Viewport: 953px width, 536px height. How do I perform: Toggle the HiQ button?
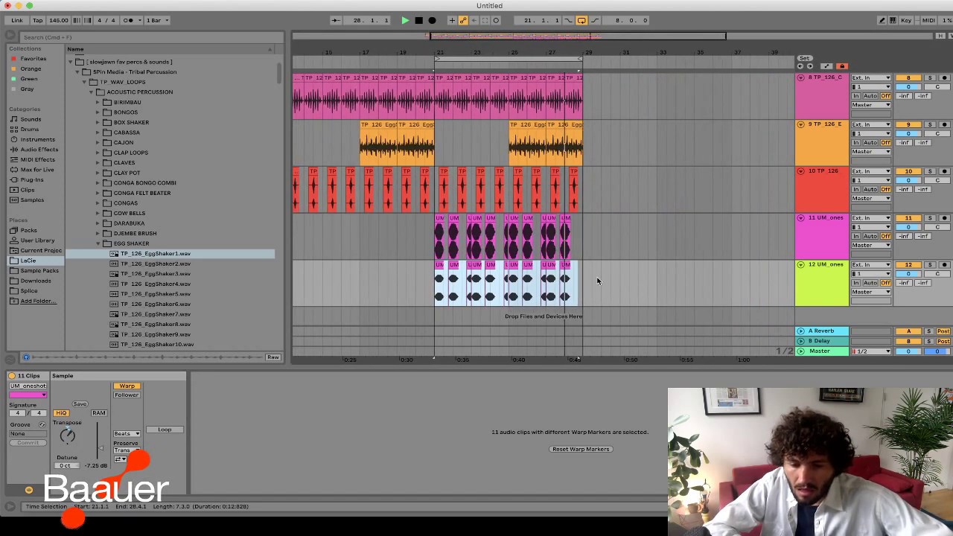pos(61,413)
